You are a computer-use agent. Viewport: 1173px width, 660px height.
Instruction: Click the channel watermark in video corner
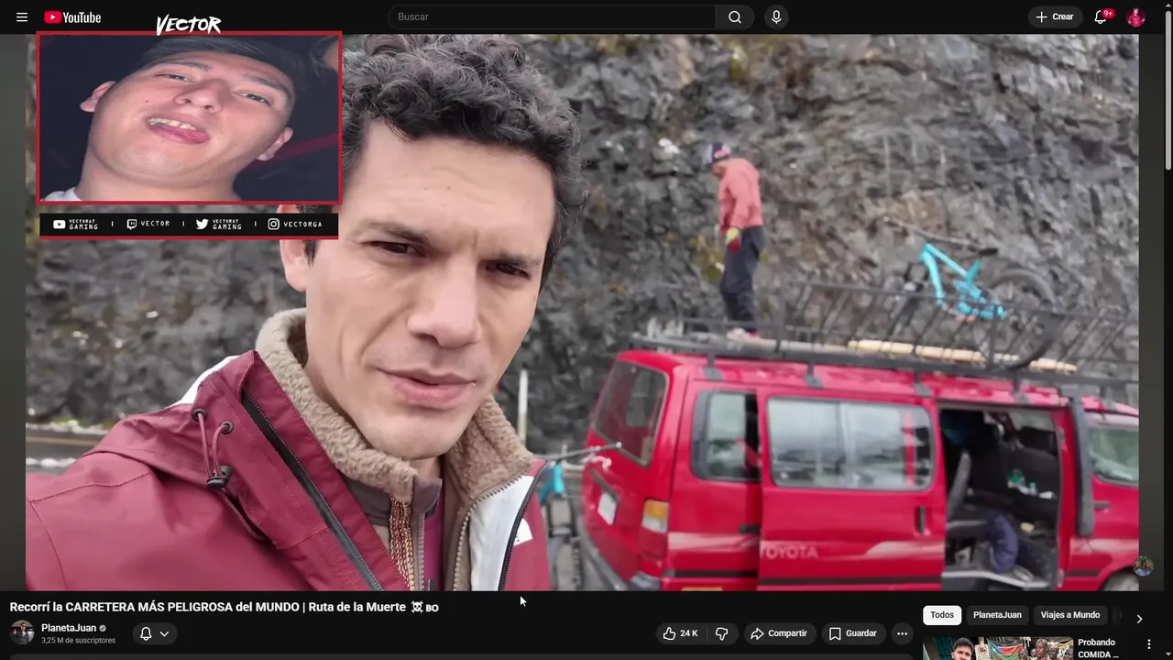(x=1143, y=566)
